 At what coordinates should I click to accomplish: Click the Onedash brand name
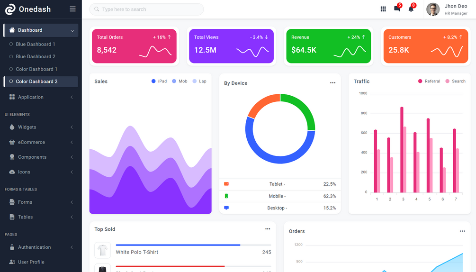coord(35,9)
